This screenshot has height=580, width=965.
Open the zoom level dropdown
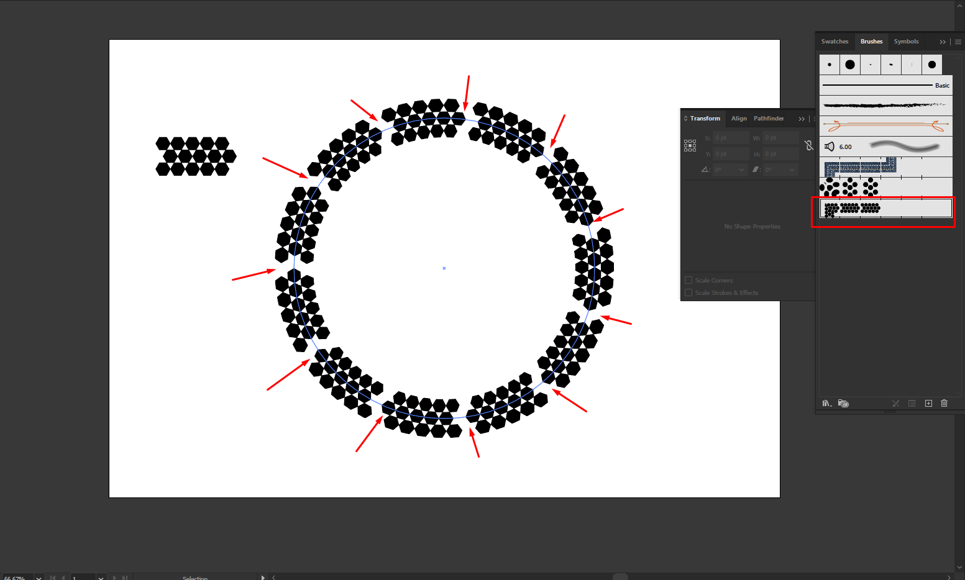(39, 577)
